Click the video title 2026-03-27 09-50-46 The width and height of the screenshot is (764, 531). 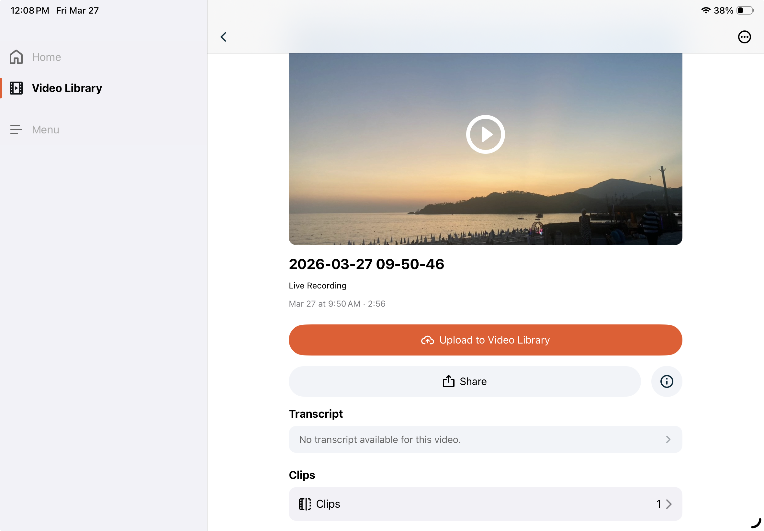[366, 264]
